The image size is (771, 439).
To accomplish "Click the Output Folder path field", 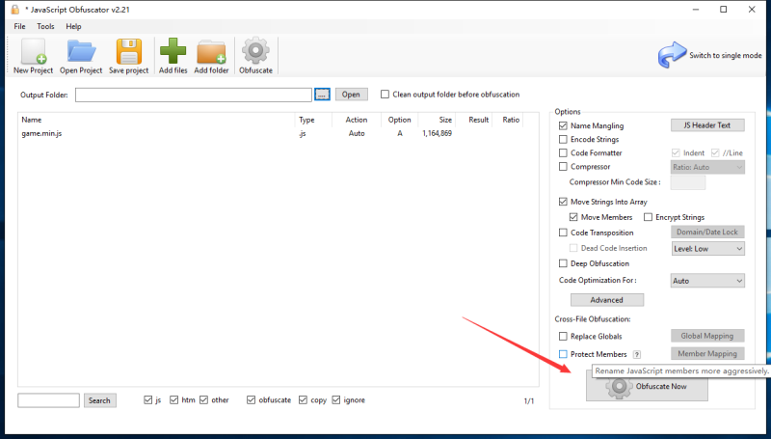I will point(193,95).
